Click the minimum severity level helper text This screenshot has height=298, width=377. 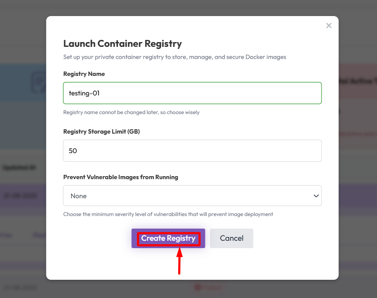pyautogui.click(x=168, y=214)
